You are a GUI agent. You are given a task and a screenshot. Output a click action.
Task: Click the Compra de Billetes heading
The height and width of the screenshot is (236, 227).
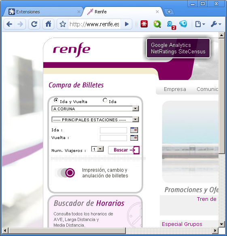click(76, 85)
